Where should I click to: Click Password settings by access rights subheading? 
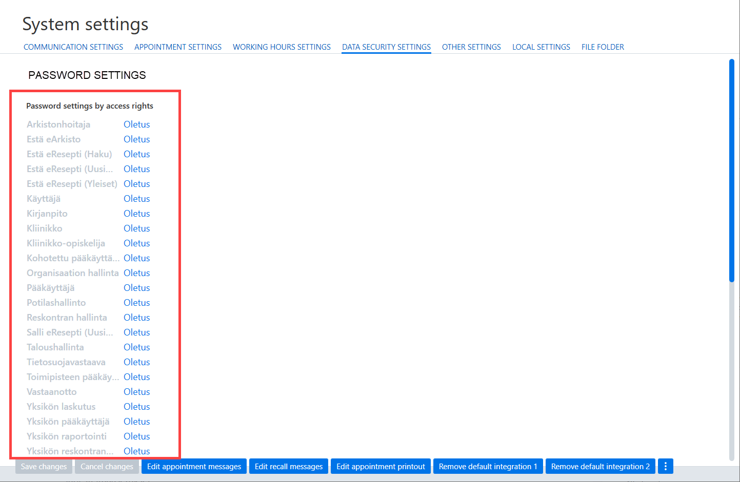90,106
